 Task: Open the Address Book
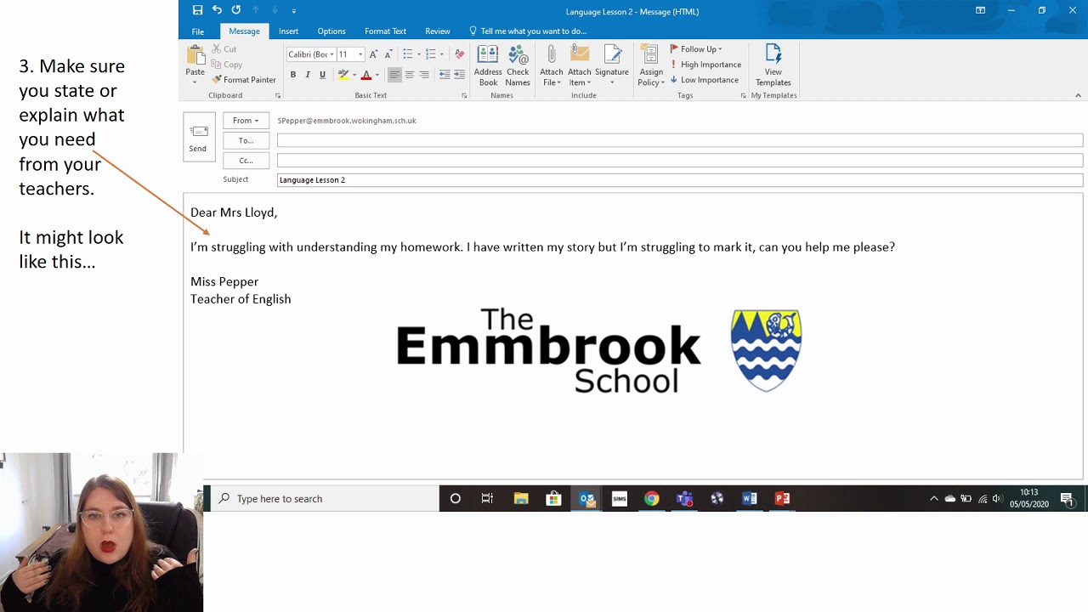[x=488, y=65]
